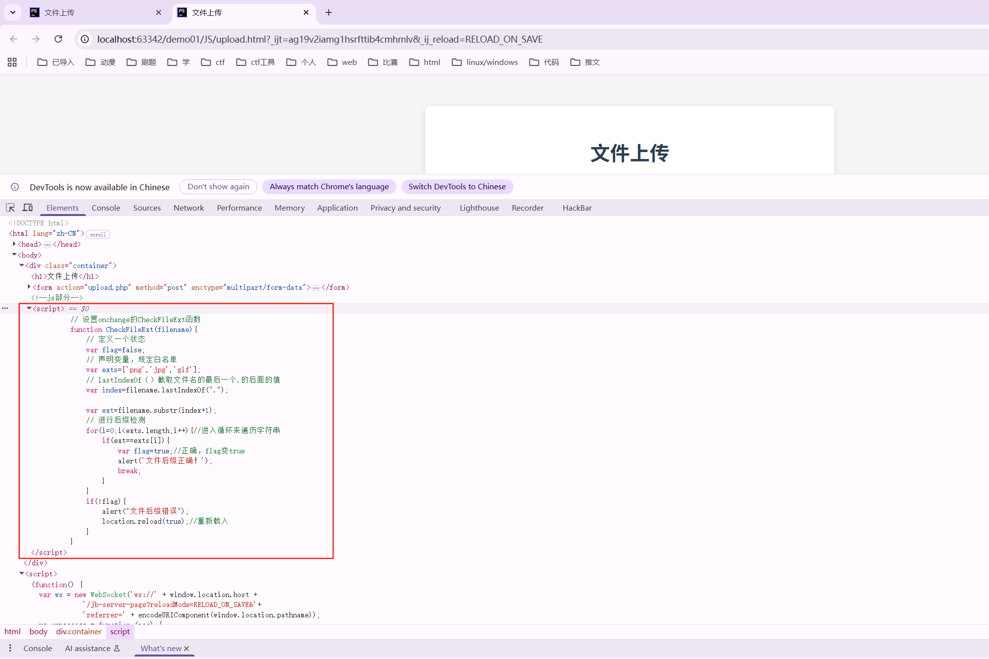
Task: Expand the head element node
Action: click(x=14, y=244)
